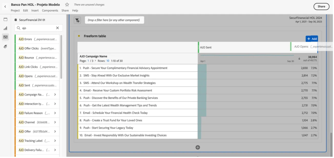Click the sort arrow in the AJO Sent column
The width and height of the screenshot is (334, 158).
point(299,59)
